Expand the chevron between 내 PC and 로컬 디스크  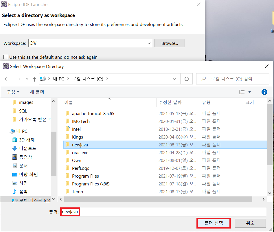click(68, 79)
